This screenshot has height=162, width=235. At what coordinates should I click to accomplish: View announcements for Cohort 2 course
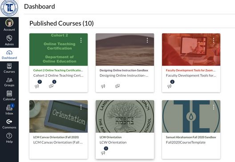(x=37, y=86)
